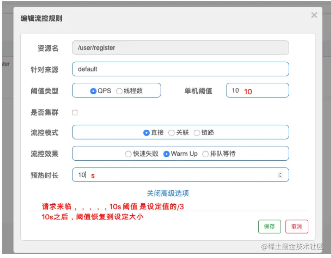Click the 流控模式 label

point(44,133)
